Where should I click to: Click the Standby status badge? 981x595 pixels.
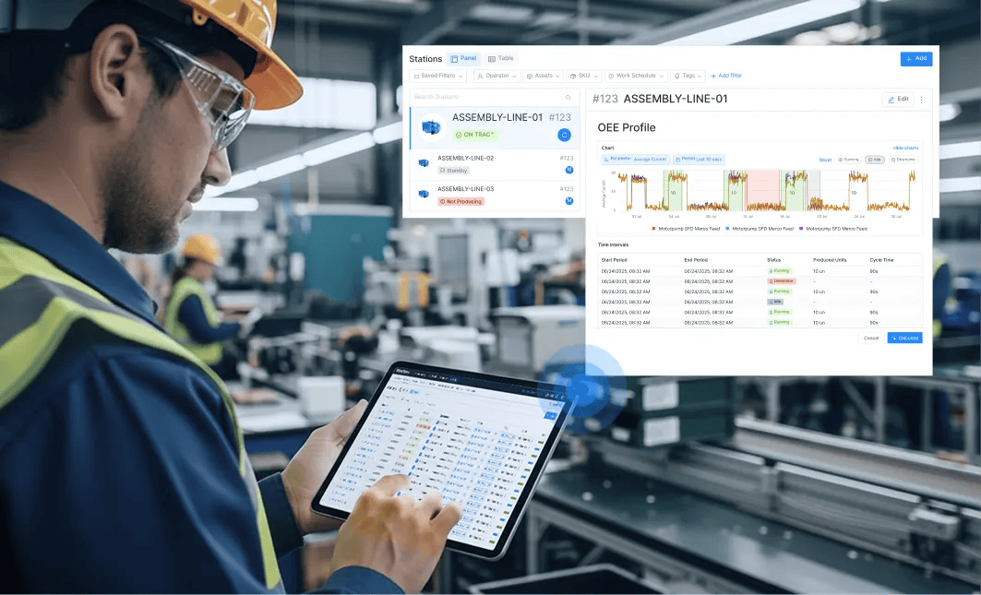tap(454, 171)
